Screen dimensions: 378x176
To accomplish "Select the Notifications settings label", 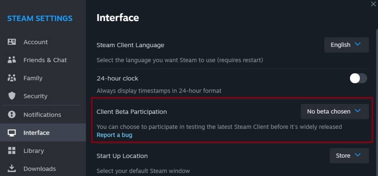I will pos(42,115).
